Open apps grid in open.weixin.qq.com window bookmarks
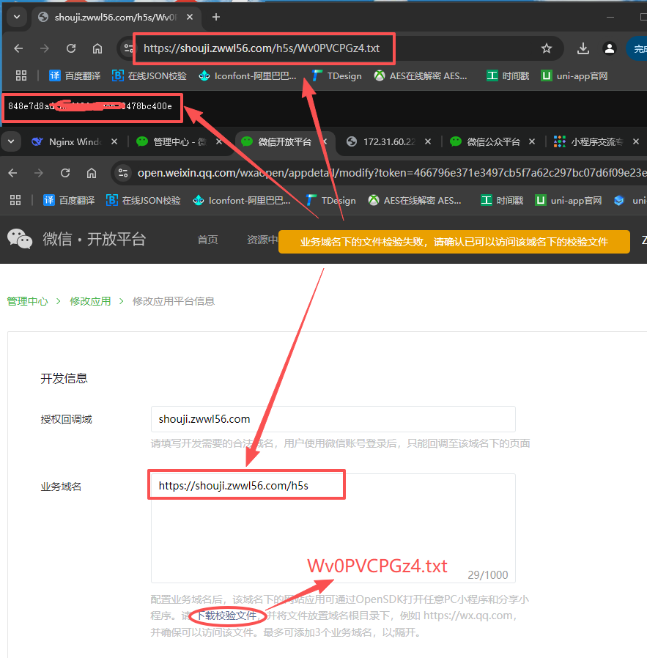The image size is (647, 658). pos(15,200)
